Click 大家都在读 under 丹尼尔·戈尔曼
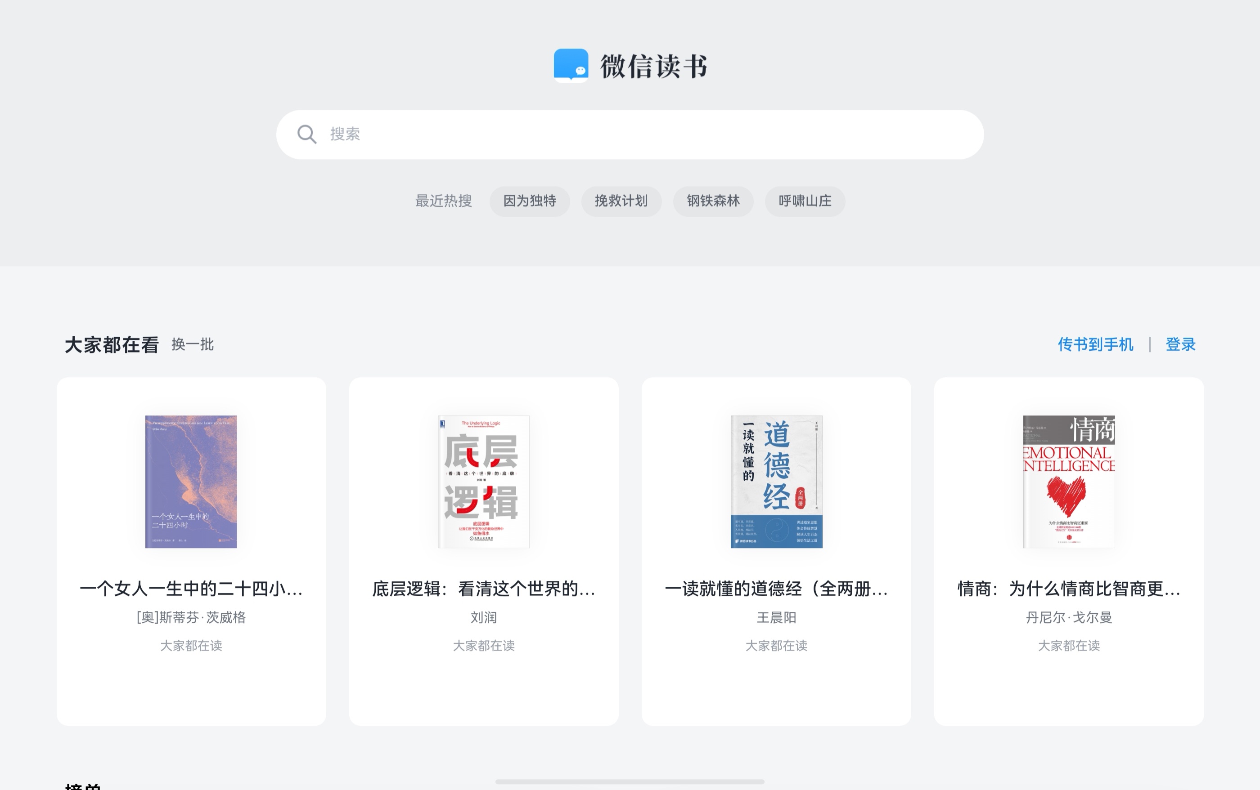The width and height of the screenshot is (1260, 790). [1069, 646]
